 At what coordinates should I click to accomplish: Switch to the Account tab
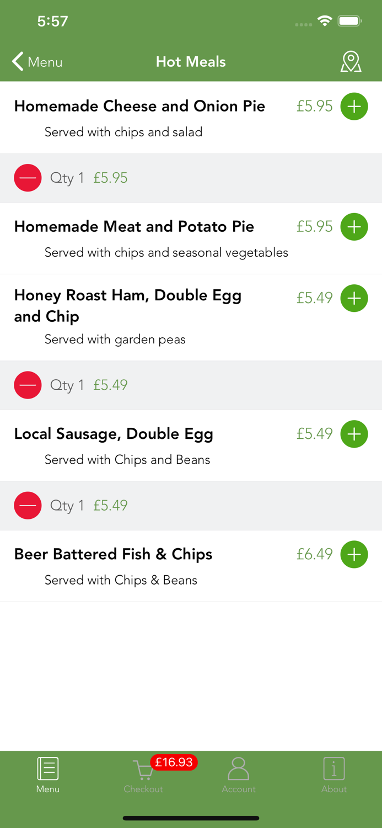click(x=238, y=775)
